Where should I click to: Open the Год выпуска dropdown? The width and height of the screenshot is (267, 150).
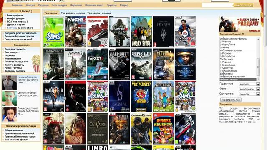point(249,84)
